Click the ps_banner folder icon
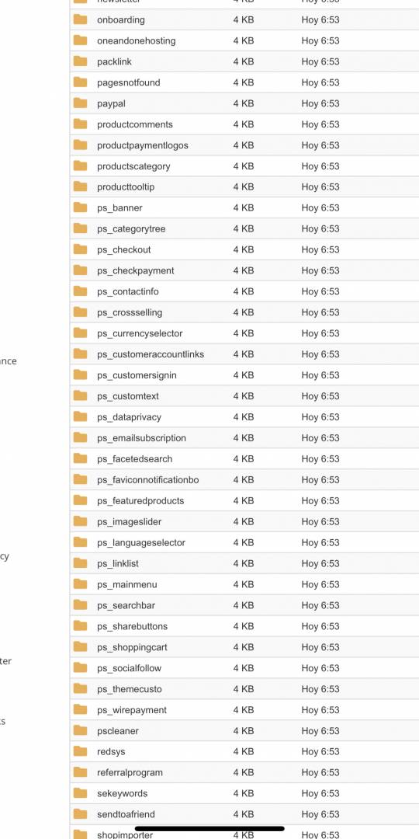The image size is (419, 839). tap(80, 207)
